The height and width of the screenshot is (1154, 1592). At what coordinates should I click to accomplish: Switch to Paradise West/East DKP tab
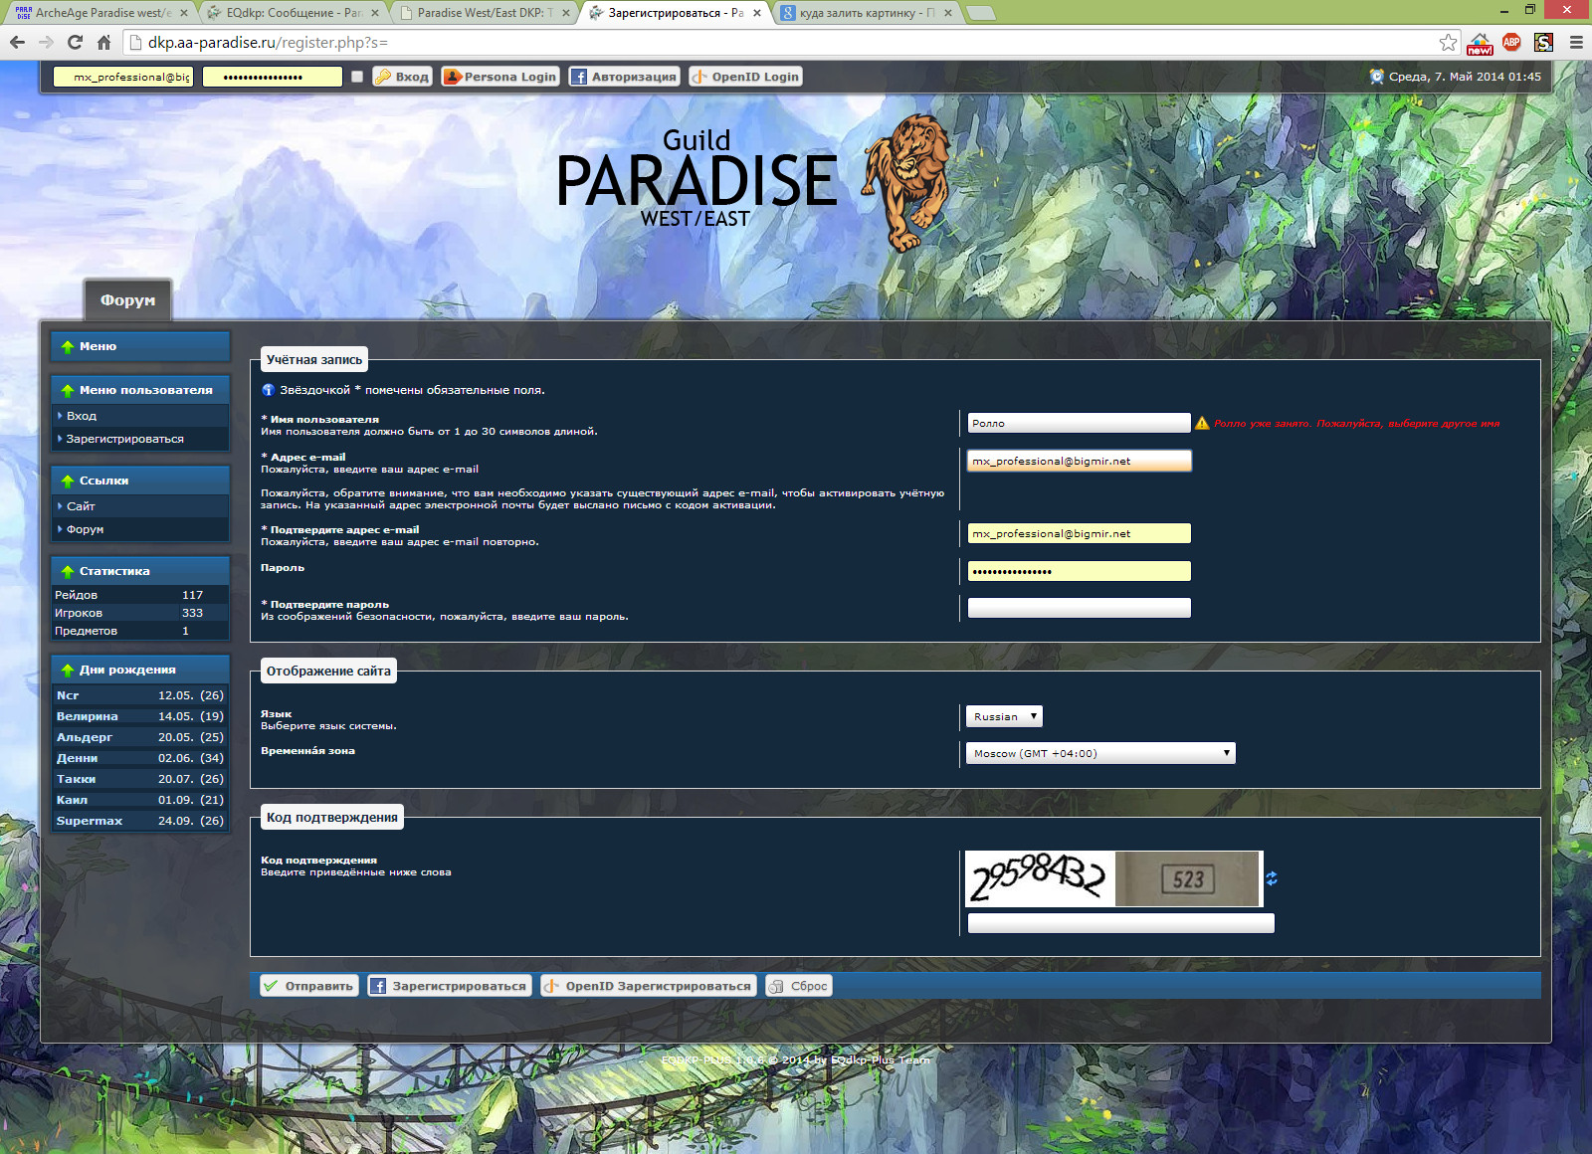pos(485,13)
